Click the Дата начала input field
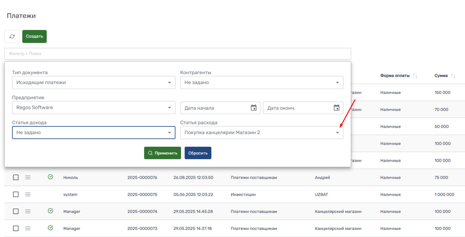 click(215, 108)
